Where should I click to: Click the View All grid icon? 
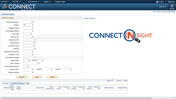[x=112, y=80]
